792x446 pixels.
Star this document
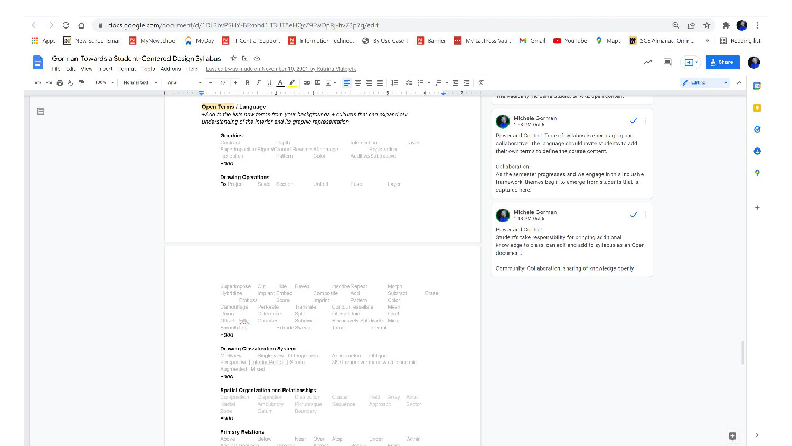(x=233, y=59)
